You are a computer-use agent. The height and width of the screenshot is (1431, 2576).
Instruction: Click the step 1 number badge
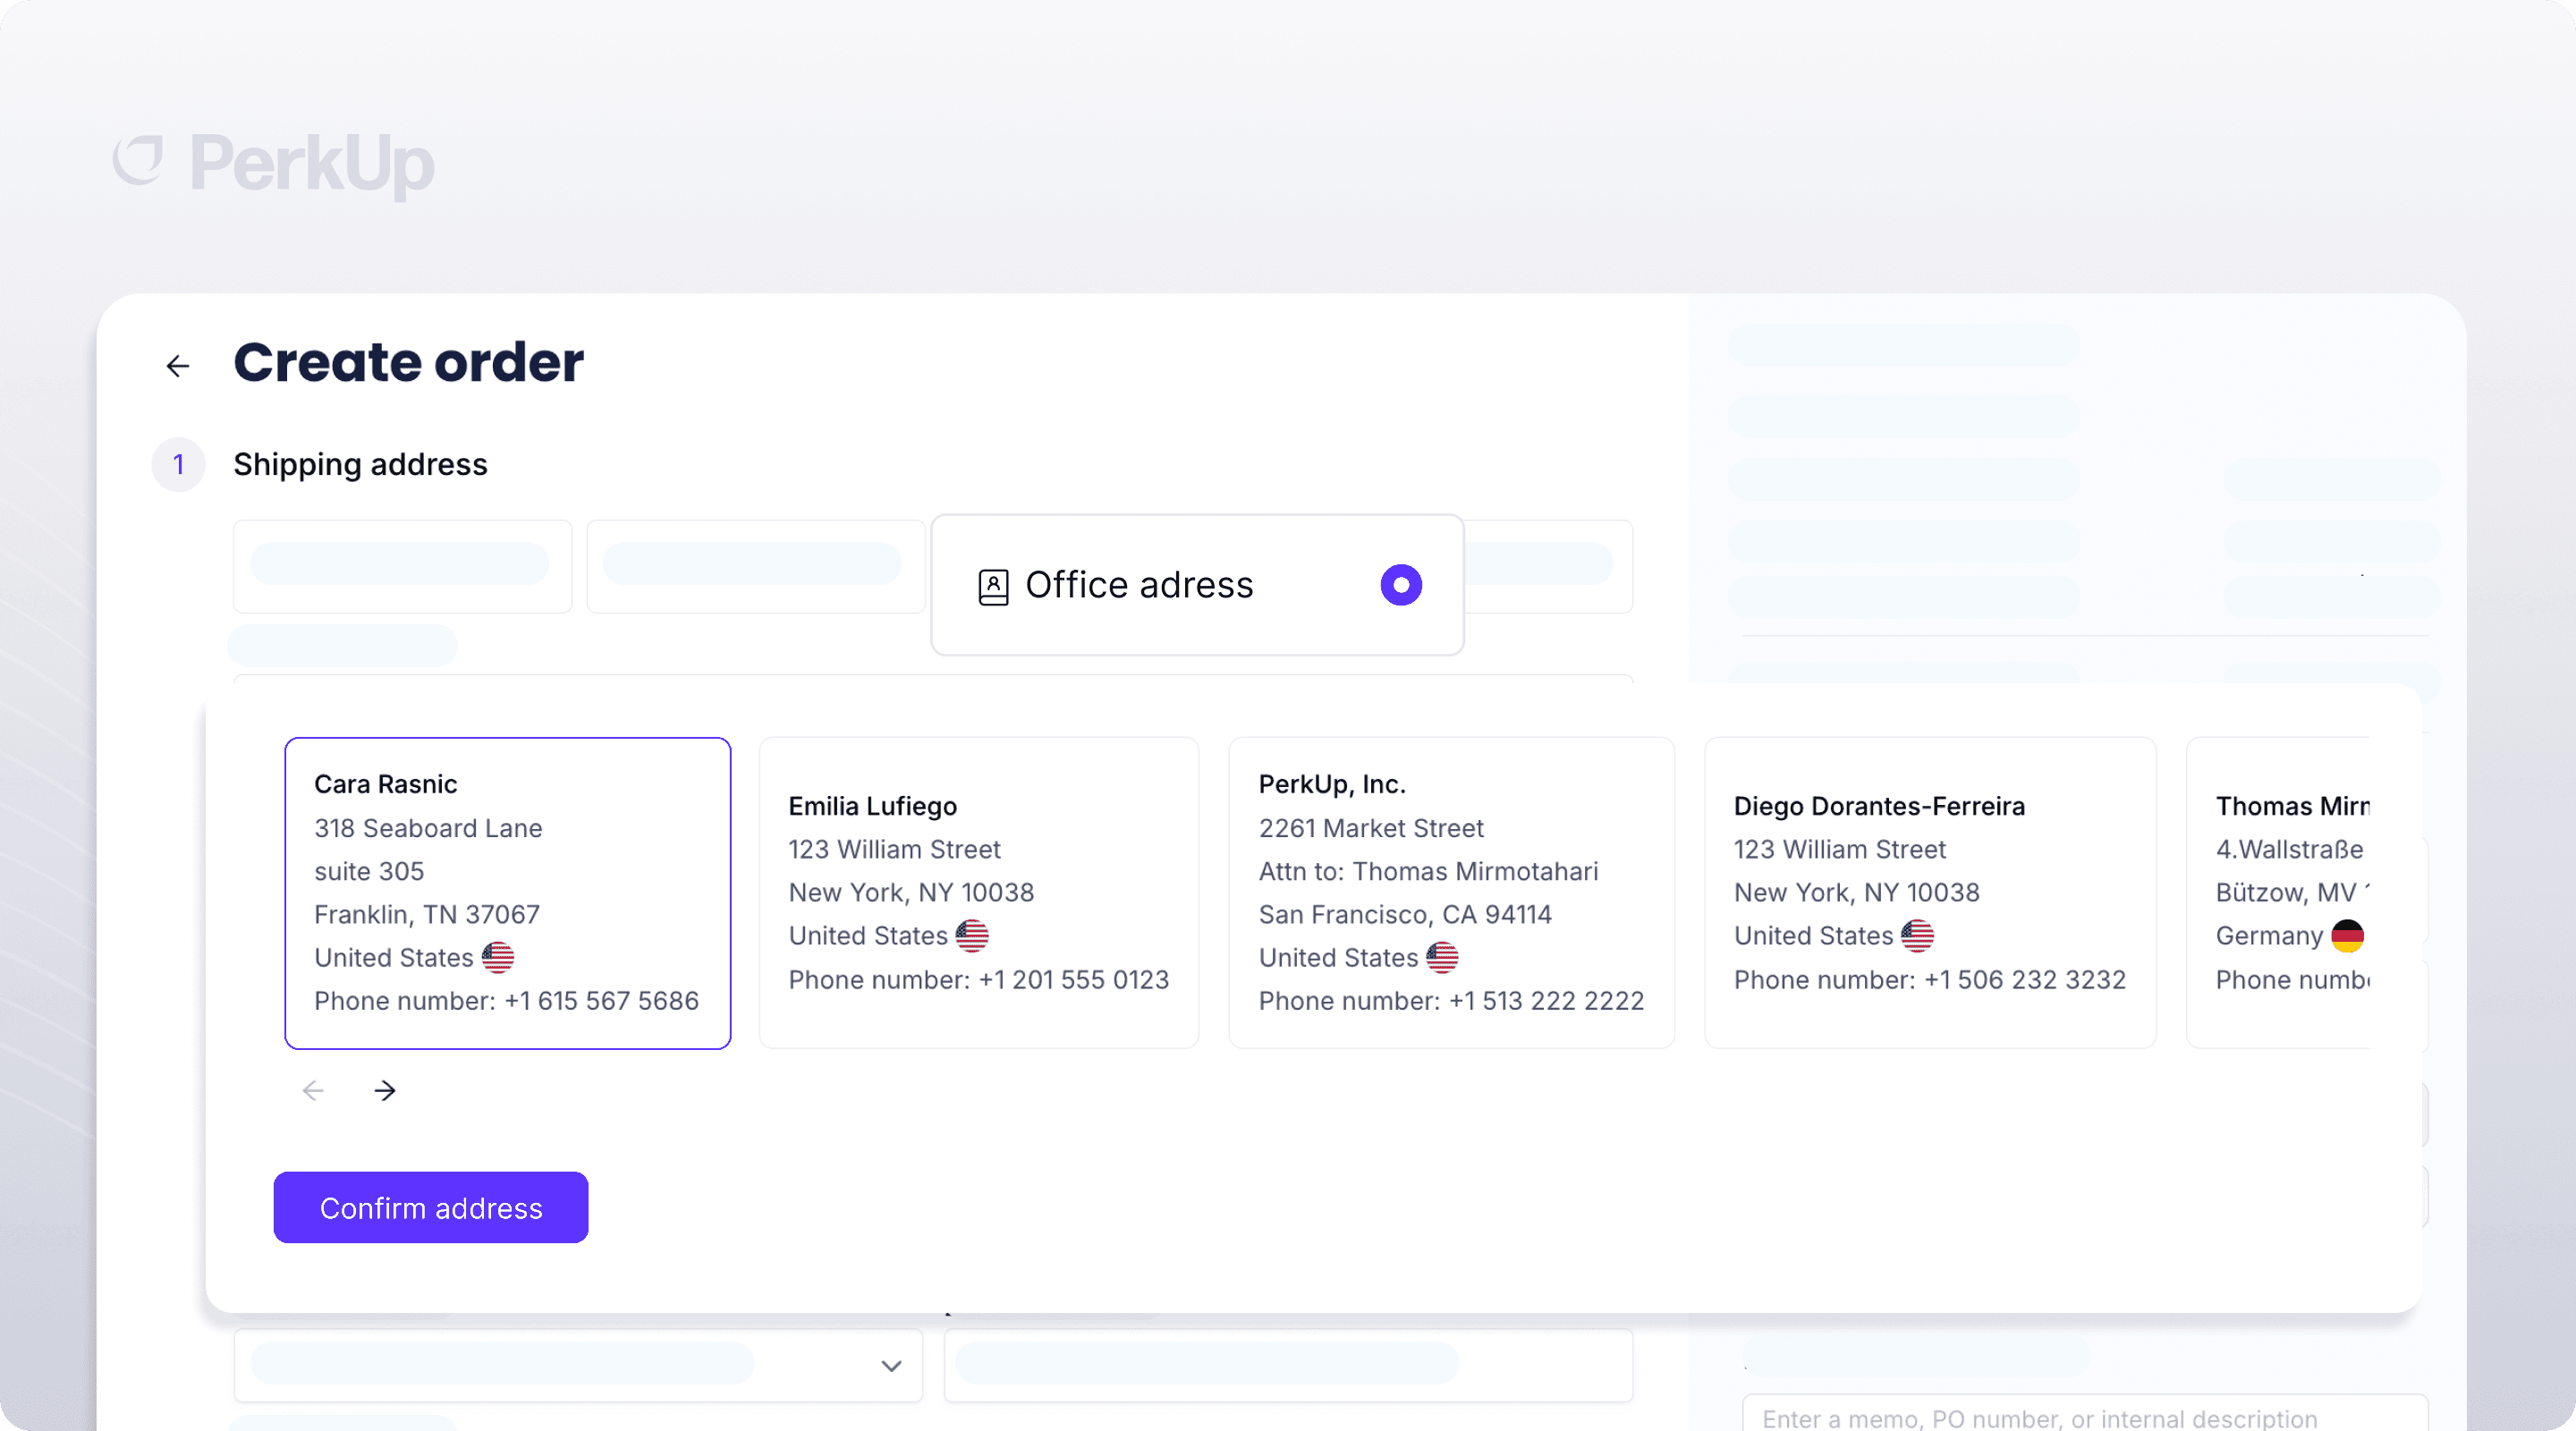[x=178, y=465]
